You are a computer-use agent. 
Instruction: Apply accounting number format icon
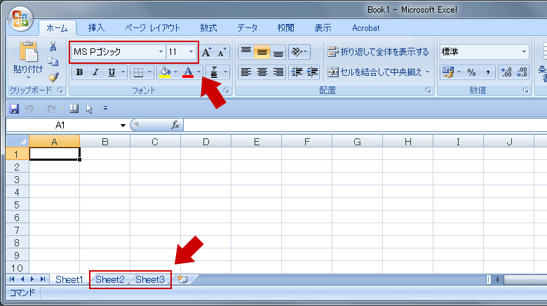tap(447, 72)
